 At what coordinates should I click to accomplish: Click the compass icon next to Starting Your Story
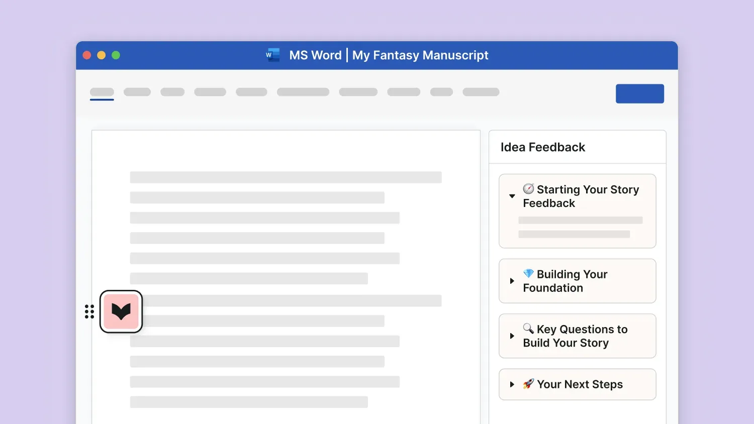(528, 189)
